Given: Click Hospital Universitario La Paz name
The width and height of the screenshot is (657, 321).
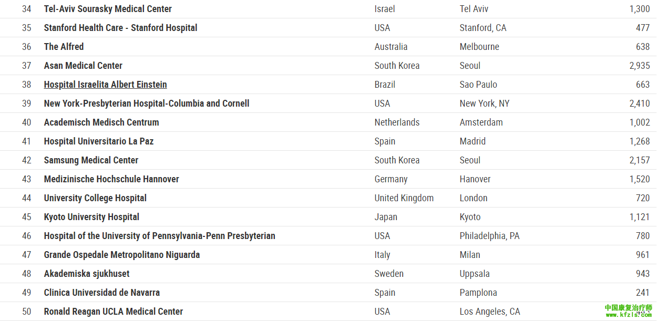Looking at the screenshot, I should click(99, 141).
